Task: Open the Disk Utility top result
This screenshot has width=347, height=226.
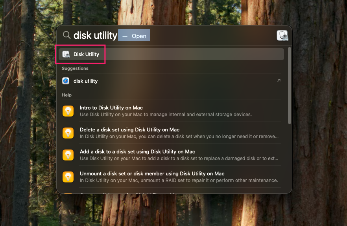Action: coord(171,54)
